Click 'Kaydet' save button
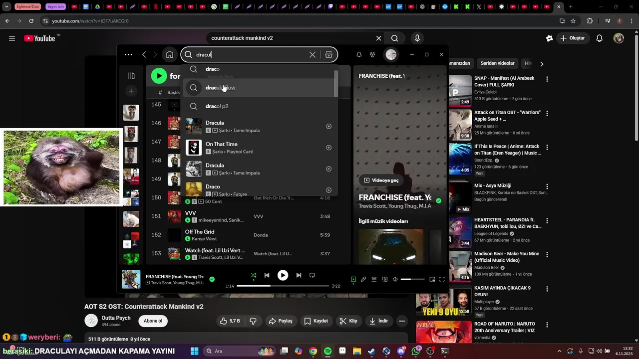This screenshot has width=639, height=359. coord(317,321)
